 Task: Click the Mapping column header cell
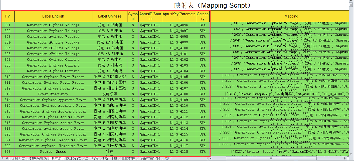tap(291, 16)
